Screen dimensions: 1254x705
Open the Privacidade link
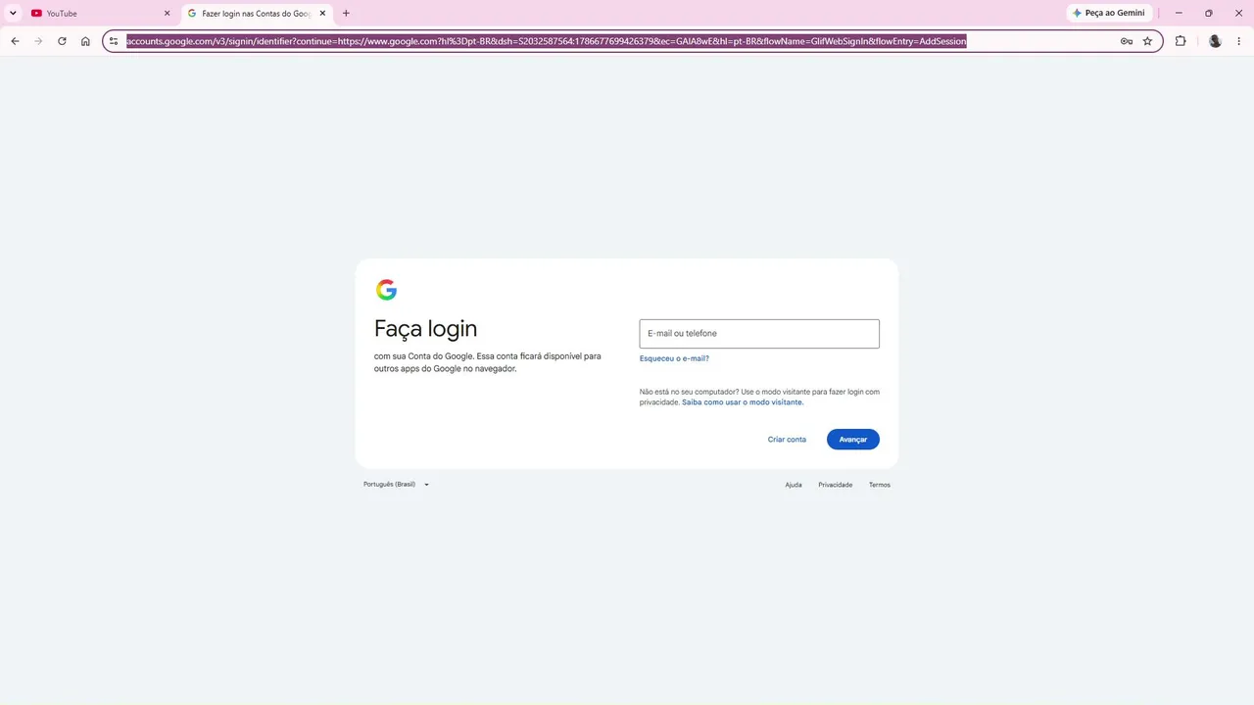click(836, 485)
